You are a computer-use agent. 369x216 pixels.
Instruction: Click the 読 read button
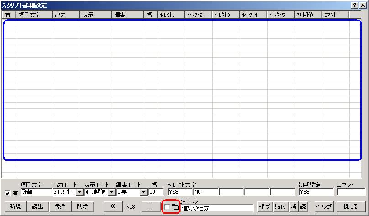(304, 206)
